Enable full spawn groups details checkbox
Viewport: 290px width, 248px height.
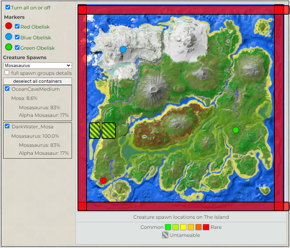[7, 72]
